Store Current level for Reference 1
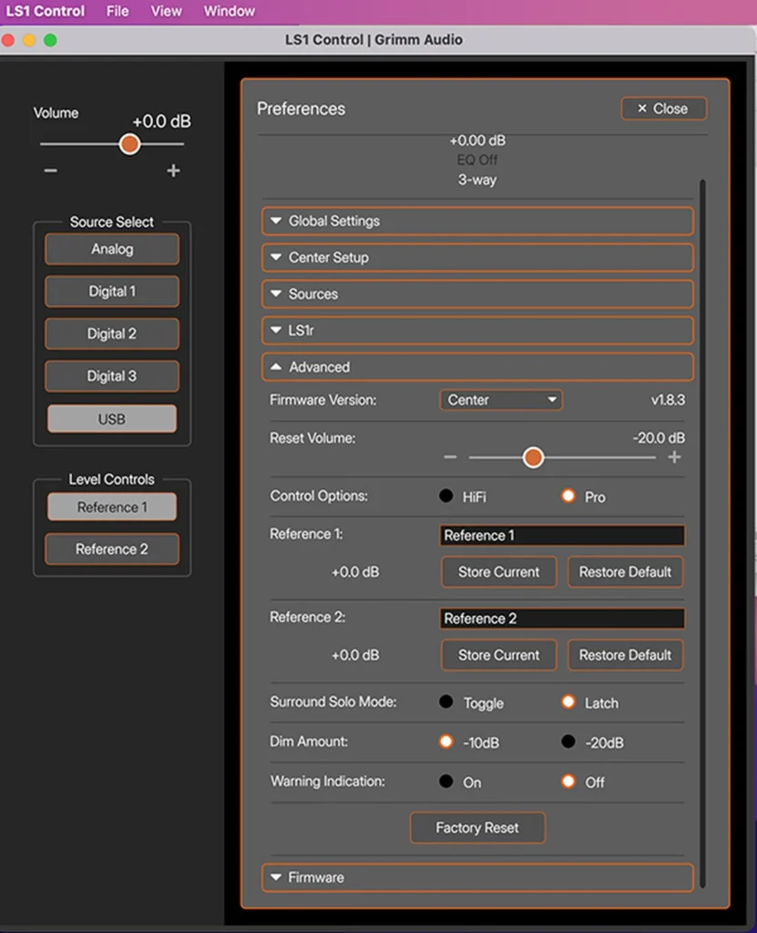This screenshot has width=757, height=933. (498, 572)
